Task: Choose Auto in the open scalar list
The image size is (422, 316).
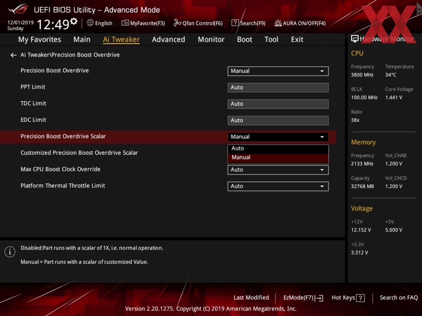Action: point(278,148)
